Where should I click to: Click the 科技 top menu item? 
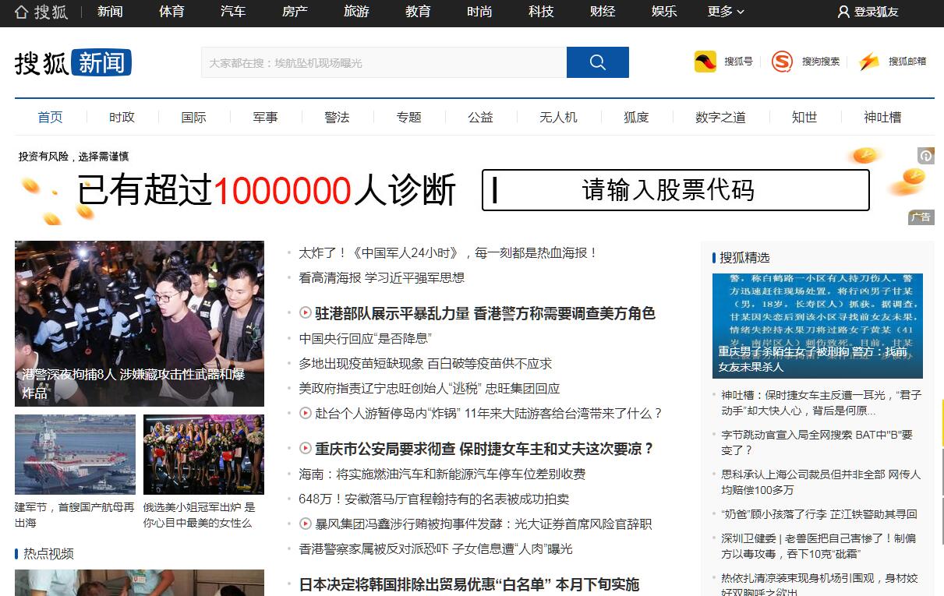pyautogui.click(x=541, y=12)
